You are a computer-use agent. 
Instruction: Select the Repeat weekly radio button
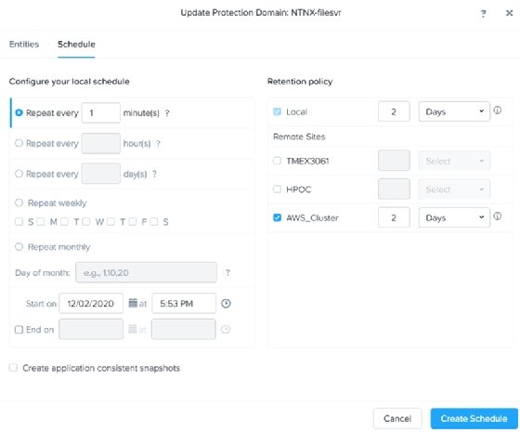[19, 203]
